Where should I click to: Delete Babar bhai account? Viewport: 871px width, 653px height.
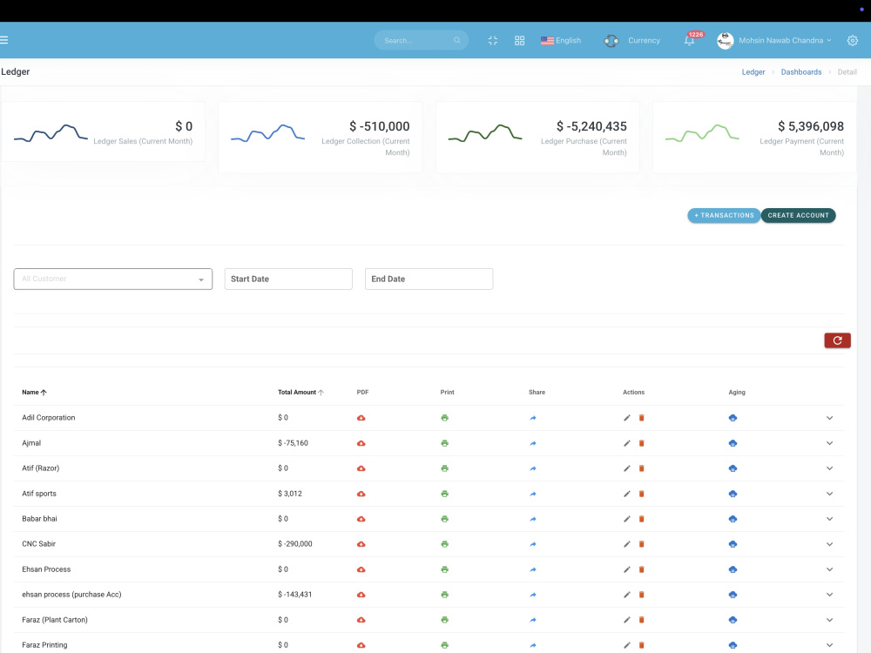coord(642,519)
